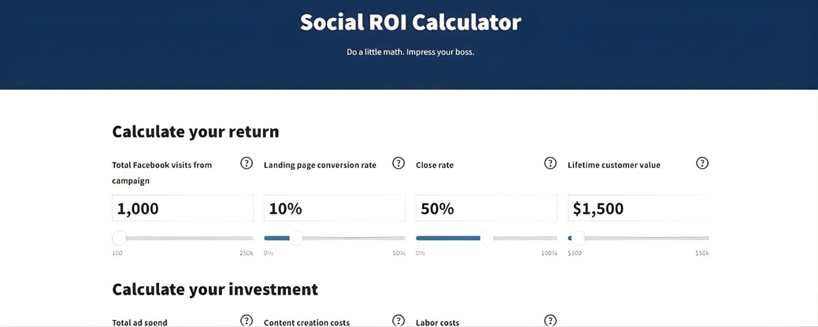Click the 100% label on the close rate slider
Viewport: 818px width, 327px height.
(549, 253)
